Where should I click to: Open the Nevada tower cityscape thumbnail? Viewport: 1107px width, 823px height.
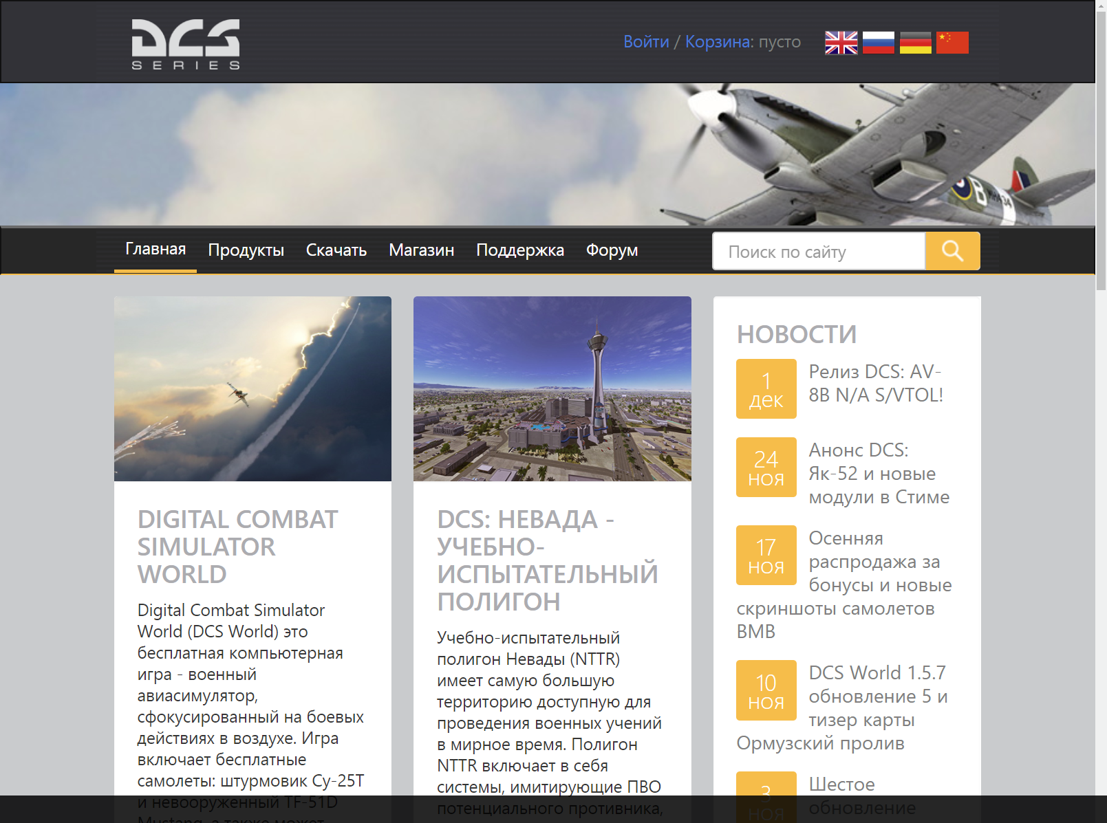pyautogui.click(x=552, y=388)
